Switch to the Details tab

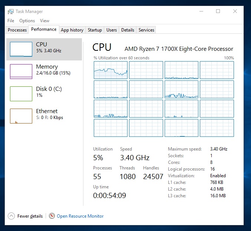pos(128,30)
